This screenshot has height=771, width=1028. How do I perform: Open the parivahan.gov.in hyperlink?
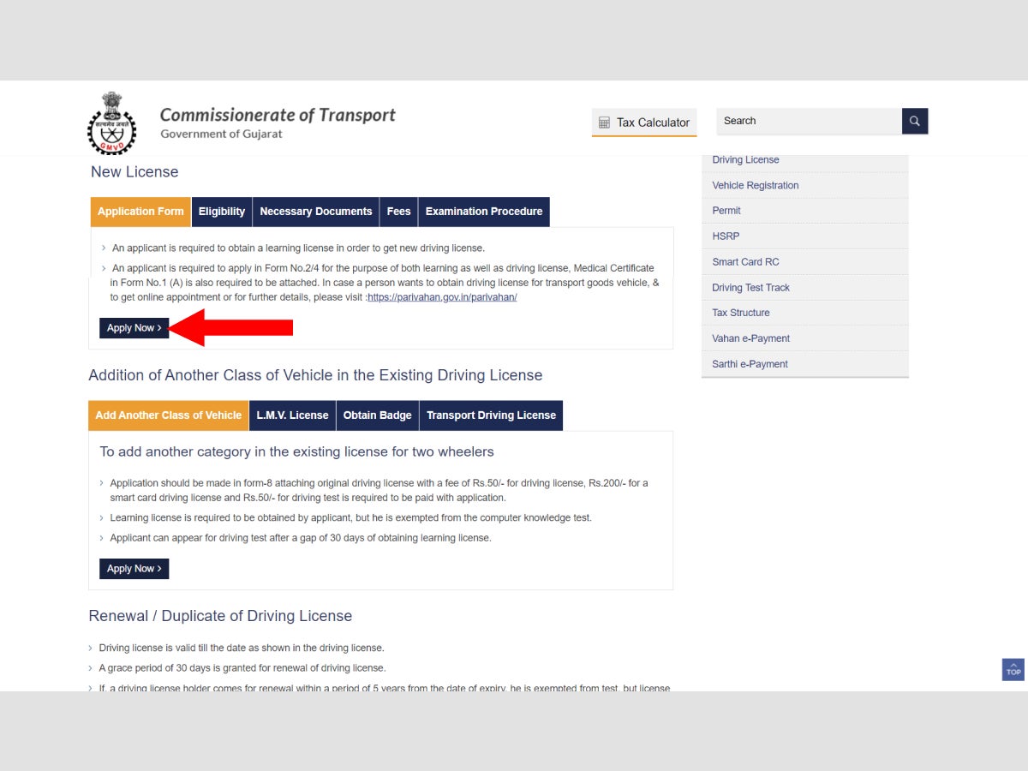pyautogui.click(x=442, y=296)
